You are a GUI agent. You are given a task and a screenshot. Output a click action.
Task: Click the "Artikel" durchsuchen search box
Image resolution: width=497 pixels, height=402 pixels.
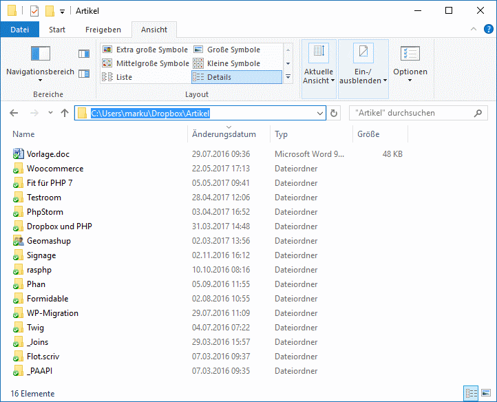click(419, 113)
